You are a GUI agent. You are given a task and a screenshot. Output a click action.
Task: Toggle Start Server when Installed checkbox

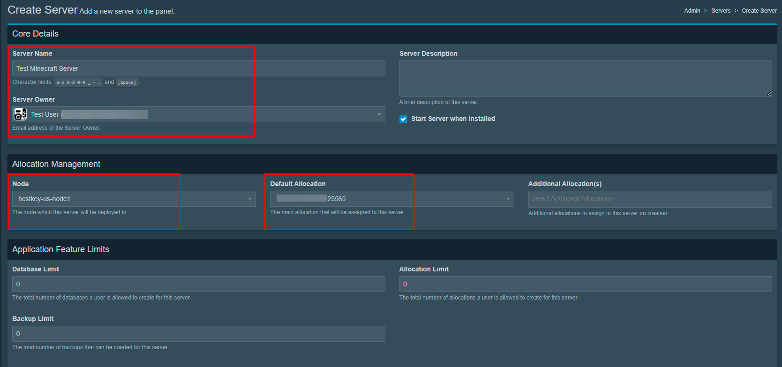click(403, 119)
